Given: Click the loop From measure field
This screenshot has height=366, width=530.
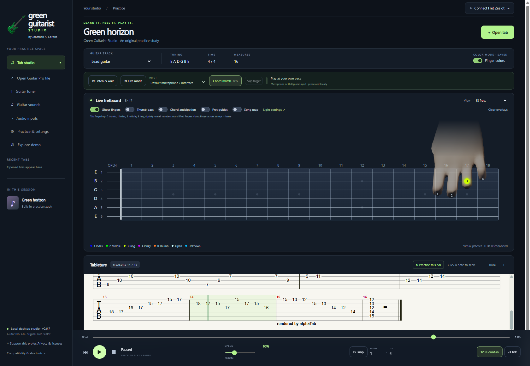Looking at the screenshot, I should (376, 354).
